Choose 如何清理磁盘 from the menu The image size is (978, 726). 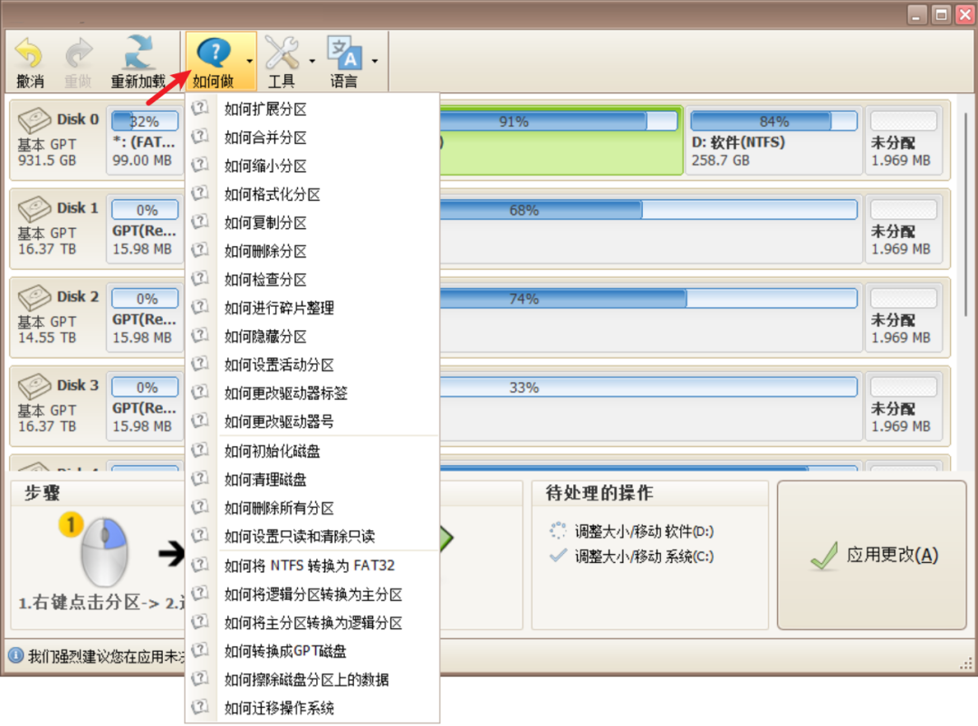[x=312, y=480]
